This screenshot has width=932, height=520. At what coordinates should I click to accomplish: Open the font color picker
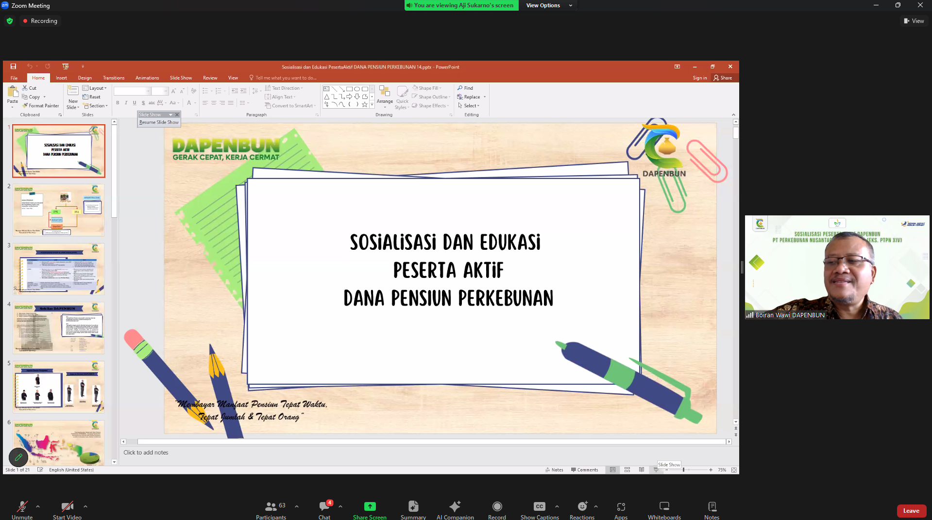tap(192, 103)
